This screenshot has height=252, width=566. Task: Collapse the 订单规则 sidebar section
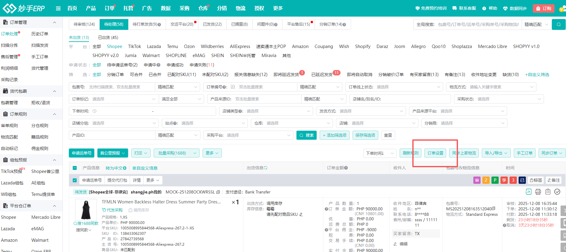point(55,114)
